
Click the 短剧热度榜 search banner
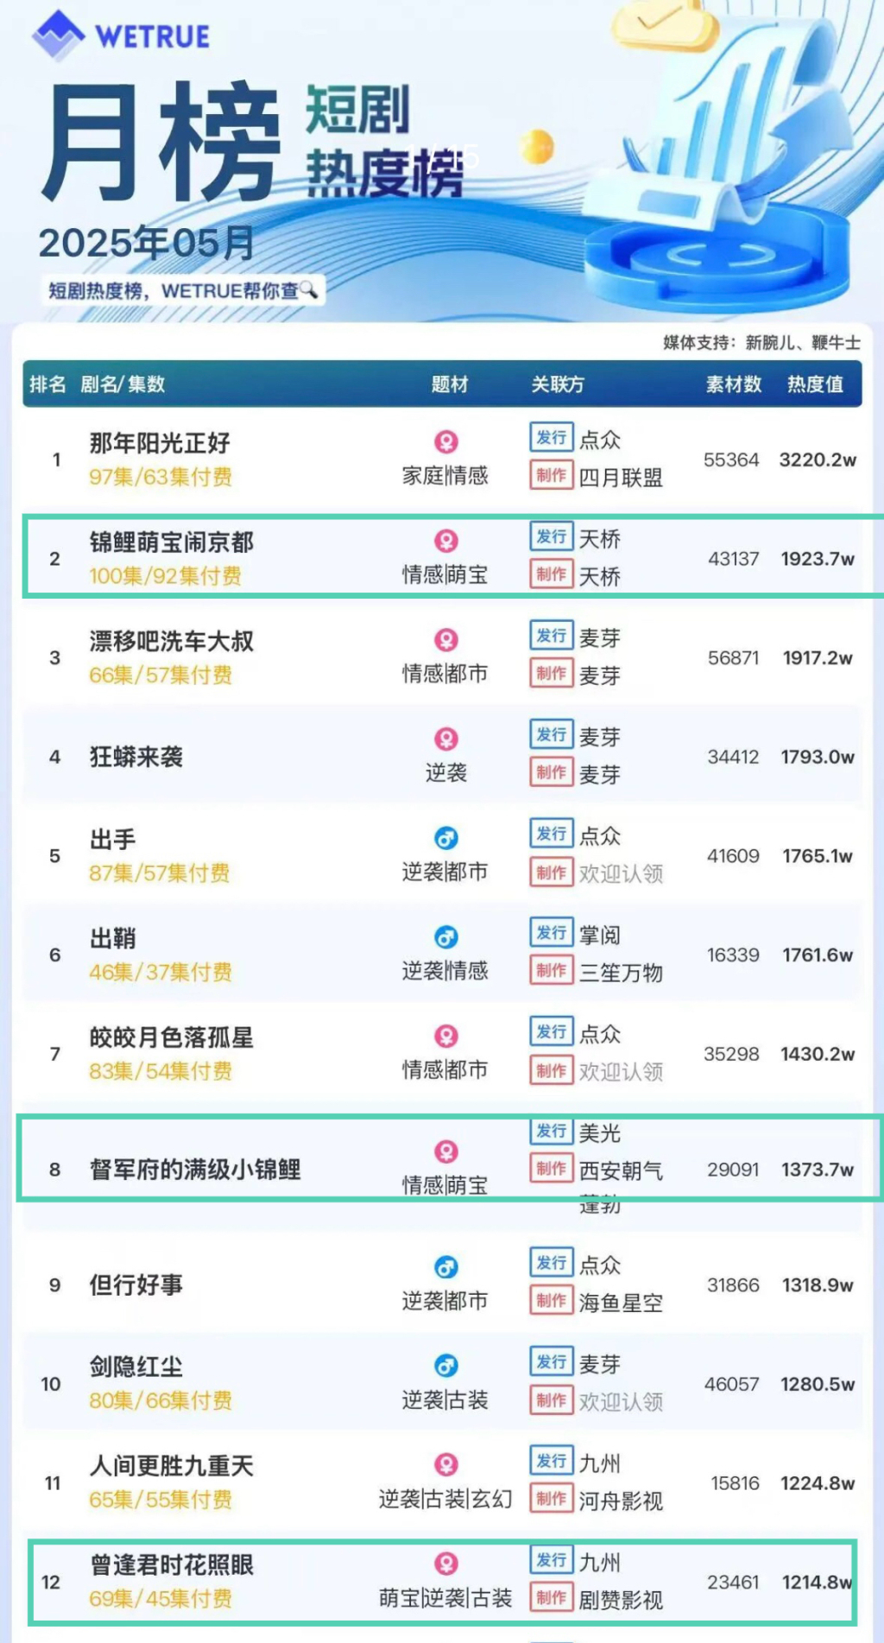[182, 290]
